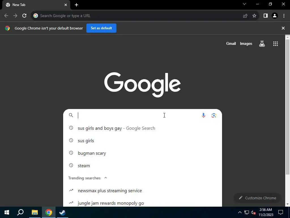
Task: Select the 'steam' history suggestion
Action: (x=142, y=166)
